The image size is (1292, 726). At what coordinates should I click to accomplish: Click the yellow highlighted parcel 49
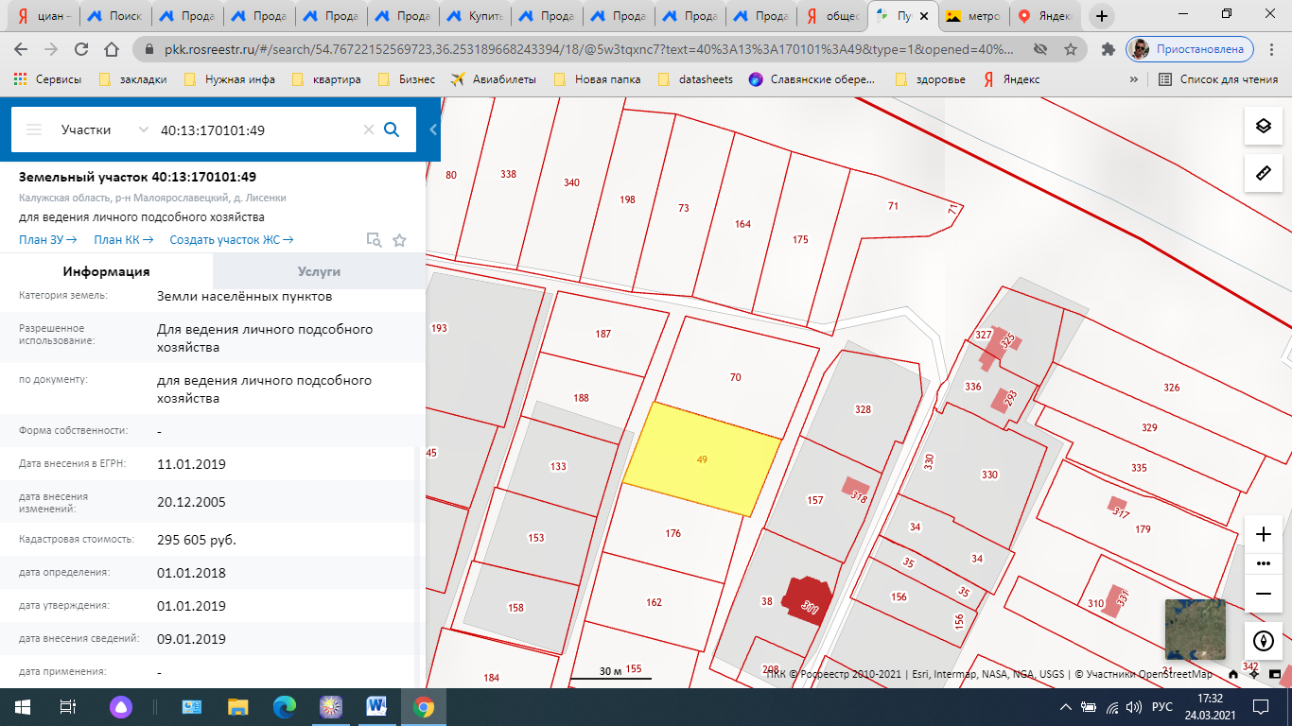tap(701, 459)
